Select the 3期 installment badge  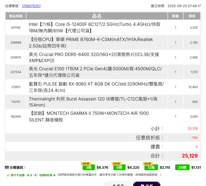(89, 167)
